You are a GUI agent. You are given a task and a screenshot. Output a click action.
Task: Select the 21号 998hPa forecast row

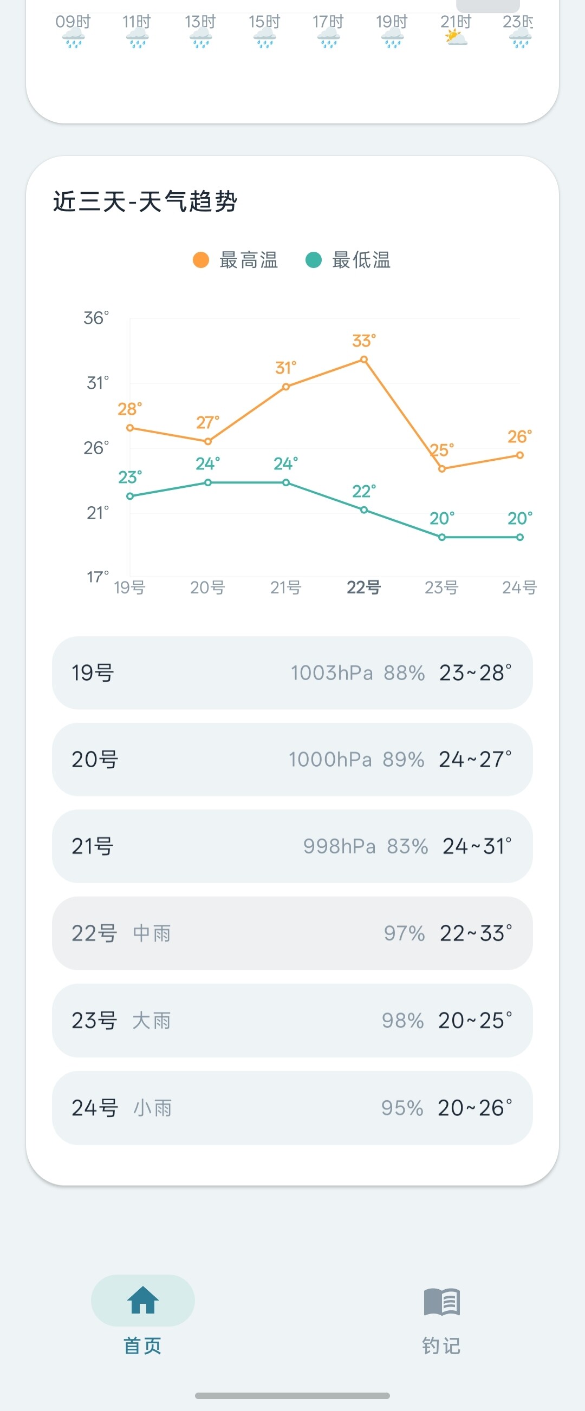(292, 846)
